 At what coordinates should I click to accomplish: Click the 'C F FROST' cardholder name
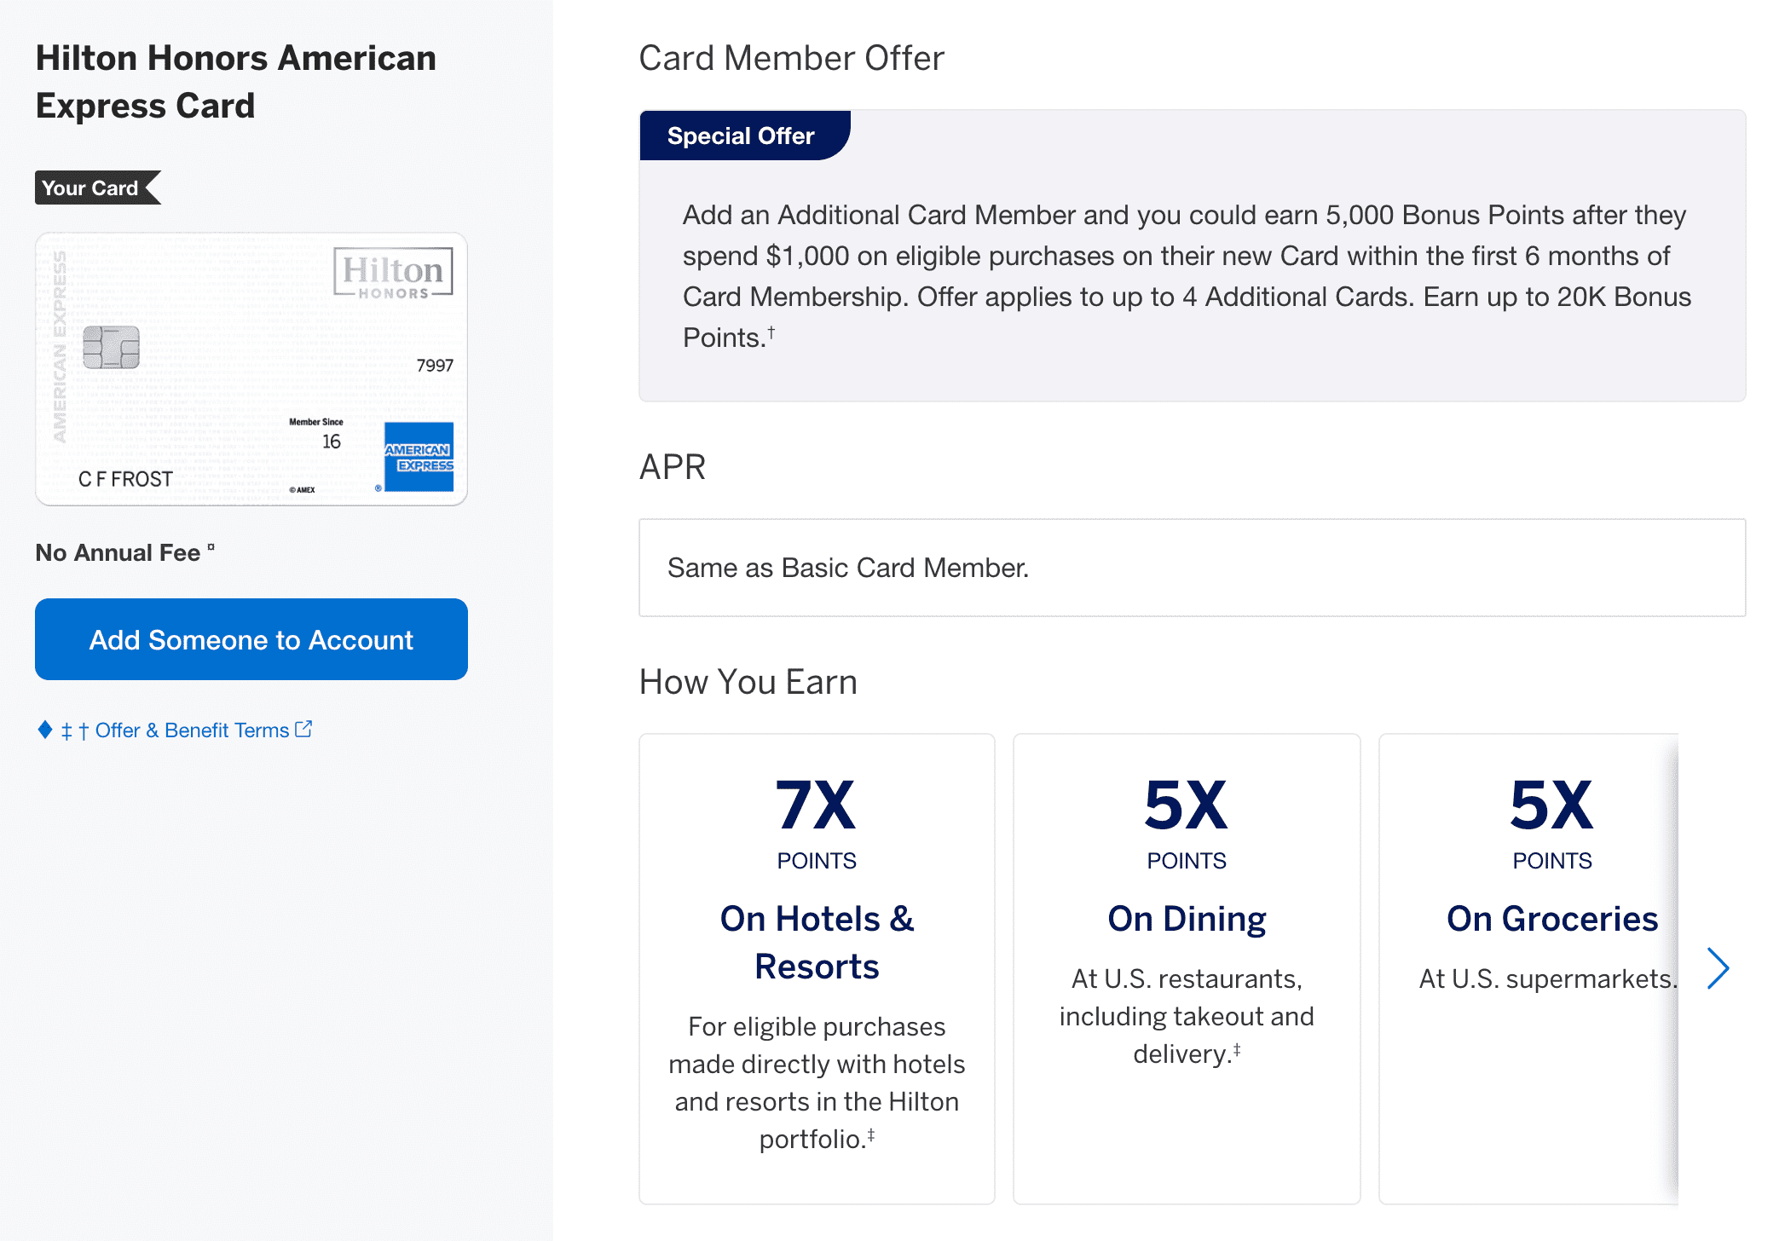[x=126, y=479]
